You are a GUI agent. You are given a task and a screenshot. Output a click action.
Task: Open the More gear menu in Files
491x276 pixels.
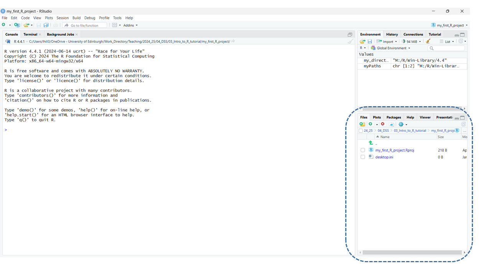pos(403,124)
